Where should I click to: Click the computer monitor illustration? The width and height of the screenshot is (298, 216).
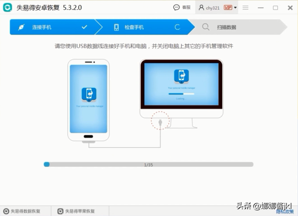182,93
